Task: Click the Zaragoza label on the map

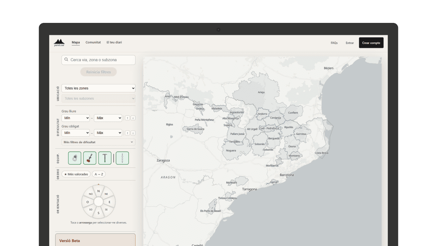Action: [163, 160]
